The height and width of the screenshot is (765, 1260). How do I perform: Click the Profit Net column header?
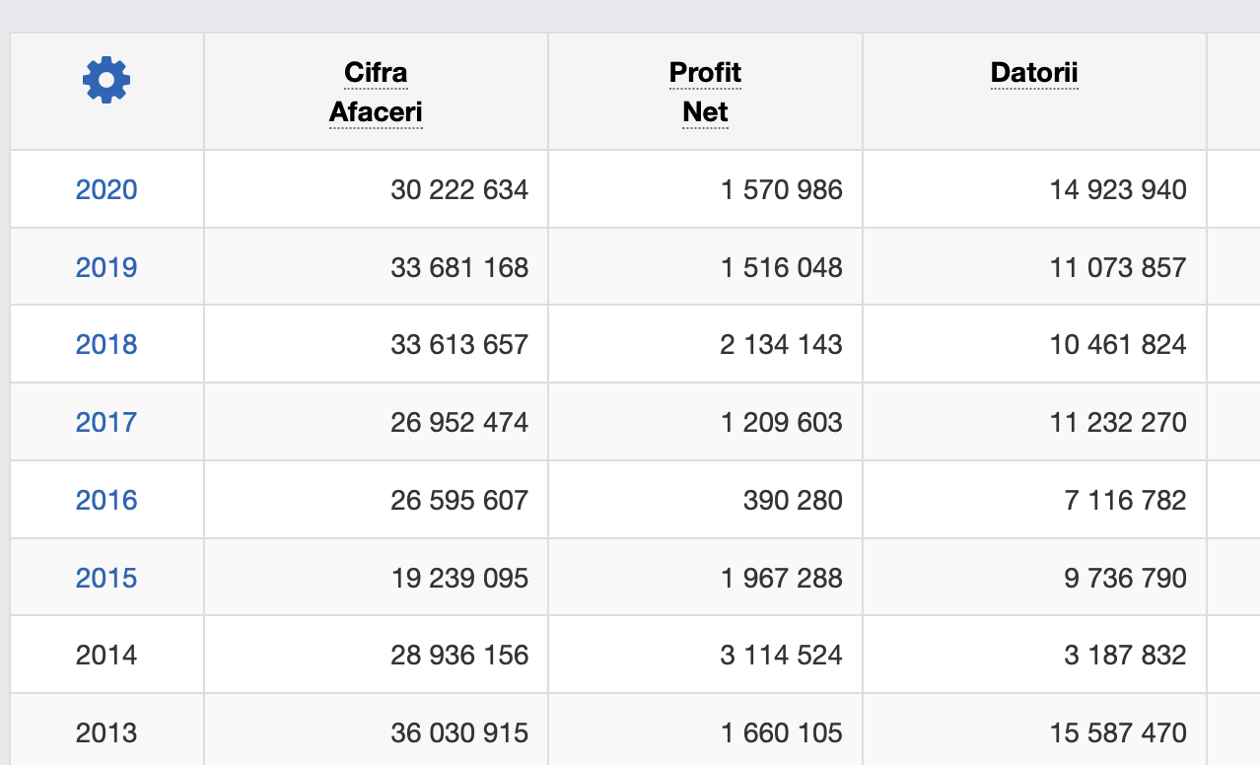tap(705, 93)
